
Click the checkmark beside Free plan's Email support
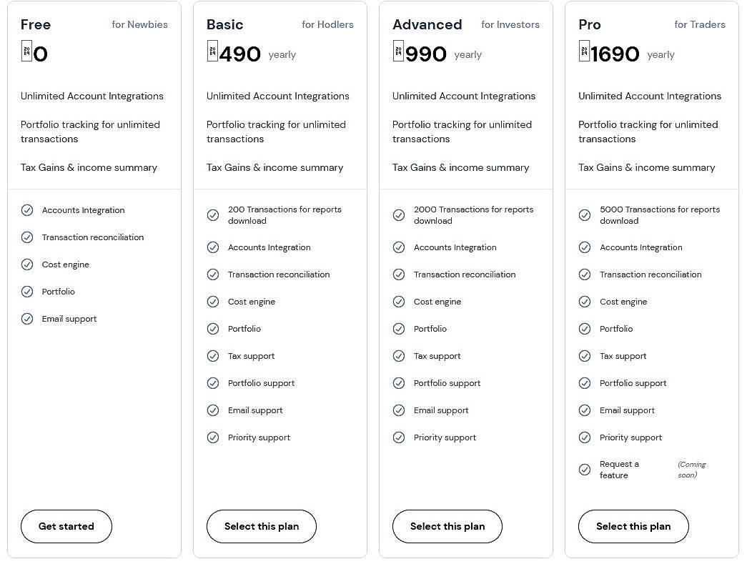point(27,319)
